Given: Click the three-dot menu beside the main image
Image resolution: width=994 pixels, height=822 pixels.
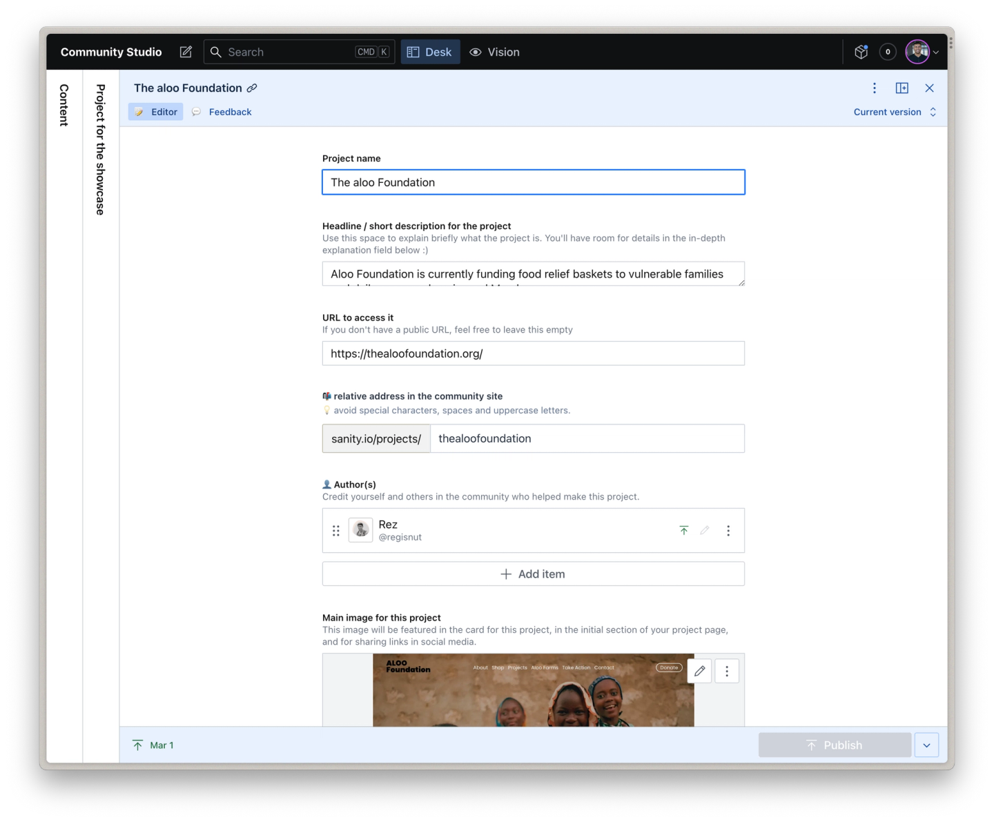Looking at the screenshot, I should (x=726, y=670).
